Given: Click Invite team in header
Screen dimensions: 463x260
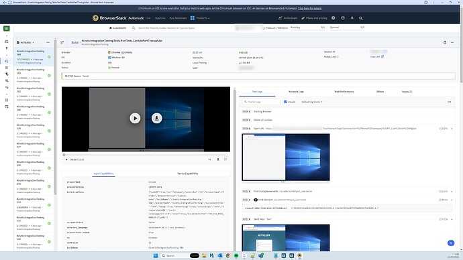Looking at the screenshot, I should coord(288,18).
